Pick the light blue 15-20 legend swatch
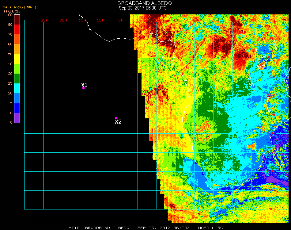The image size is (291, 230). point(17,98)
